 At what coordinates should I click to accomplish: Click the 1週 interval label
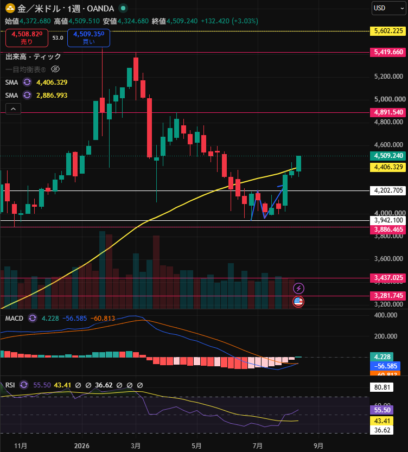pos(74,9)
